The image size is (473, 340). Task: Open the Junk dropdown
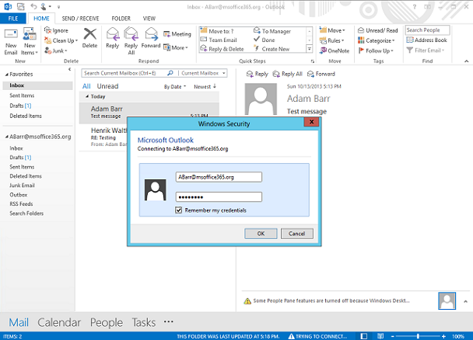coord(56,51)
